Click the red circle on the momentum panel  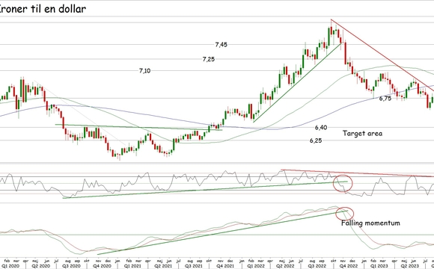[345, 214]
